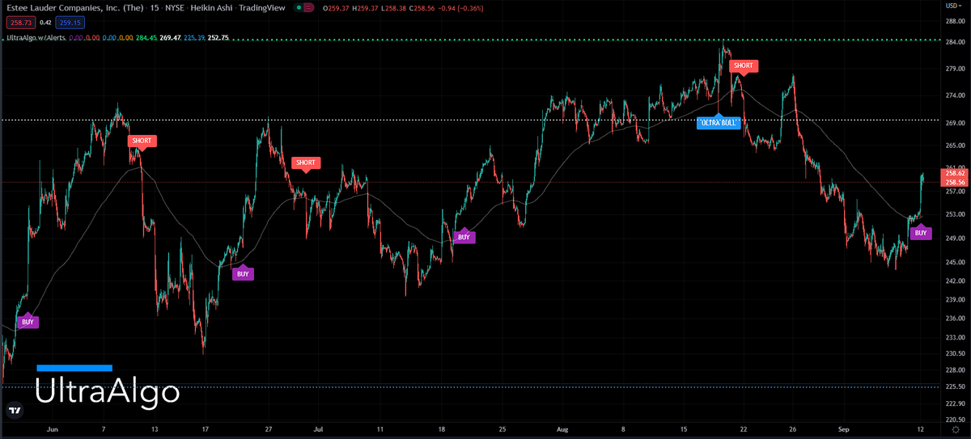Click the SHORT signal near August 22
971x439 pixels.
(x=744, y=65)
